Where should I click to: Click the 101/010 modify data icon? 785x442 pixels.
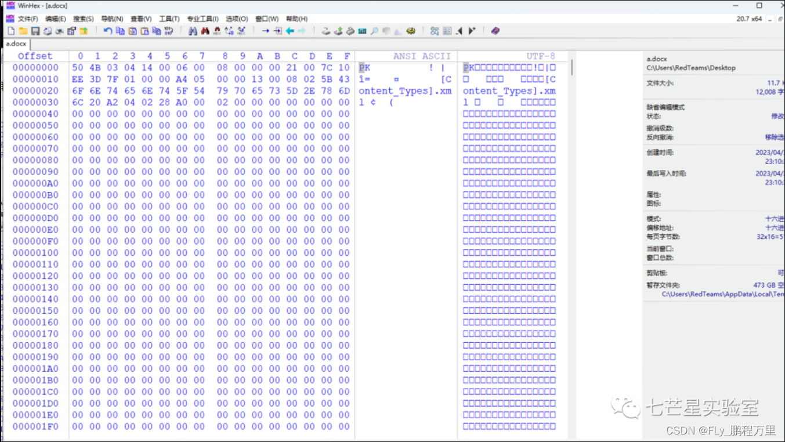[169, 31]
